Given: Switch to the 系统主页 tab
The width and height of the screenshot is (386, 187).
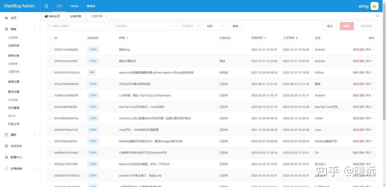Looking at the screenshot, I should (x=52, y=16).
